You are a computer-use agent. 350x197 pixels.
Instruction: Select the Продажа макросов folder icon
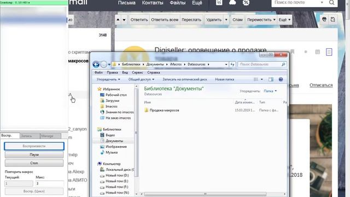tap(146, 110)
